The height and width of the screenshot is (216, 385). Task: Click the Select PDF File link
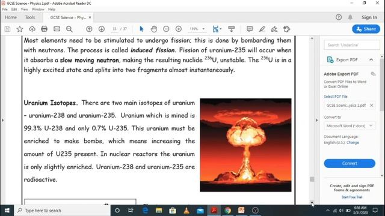click(336, 97)
